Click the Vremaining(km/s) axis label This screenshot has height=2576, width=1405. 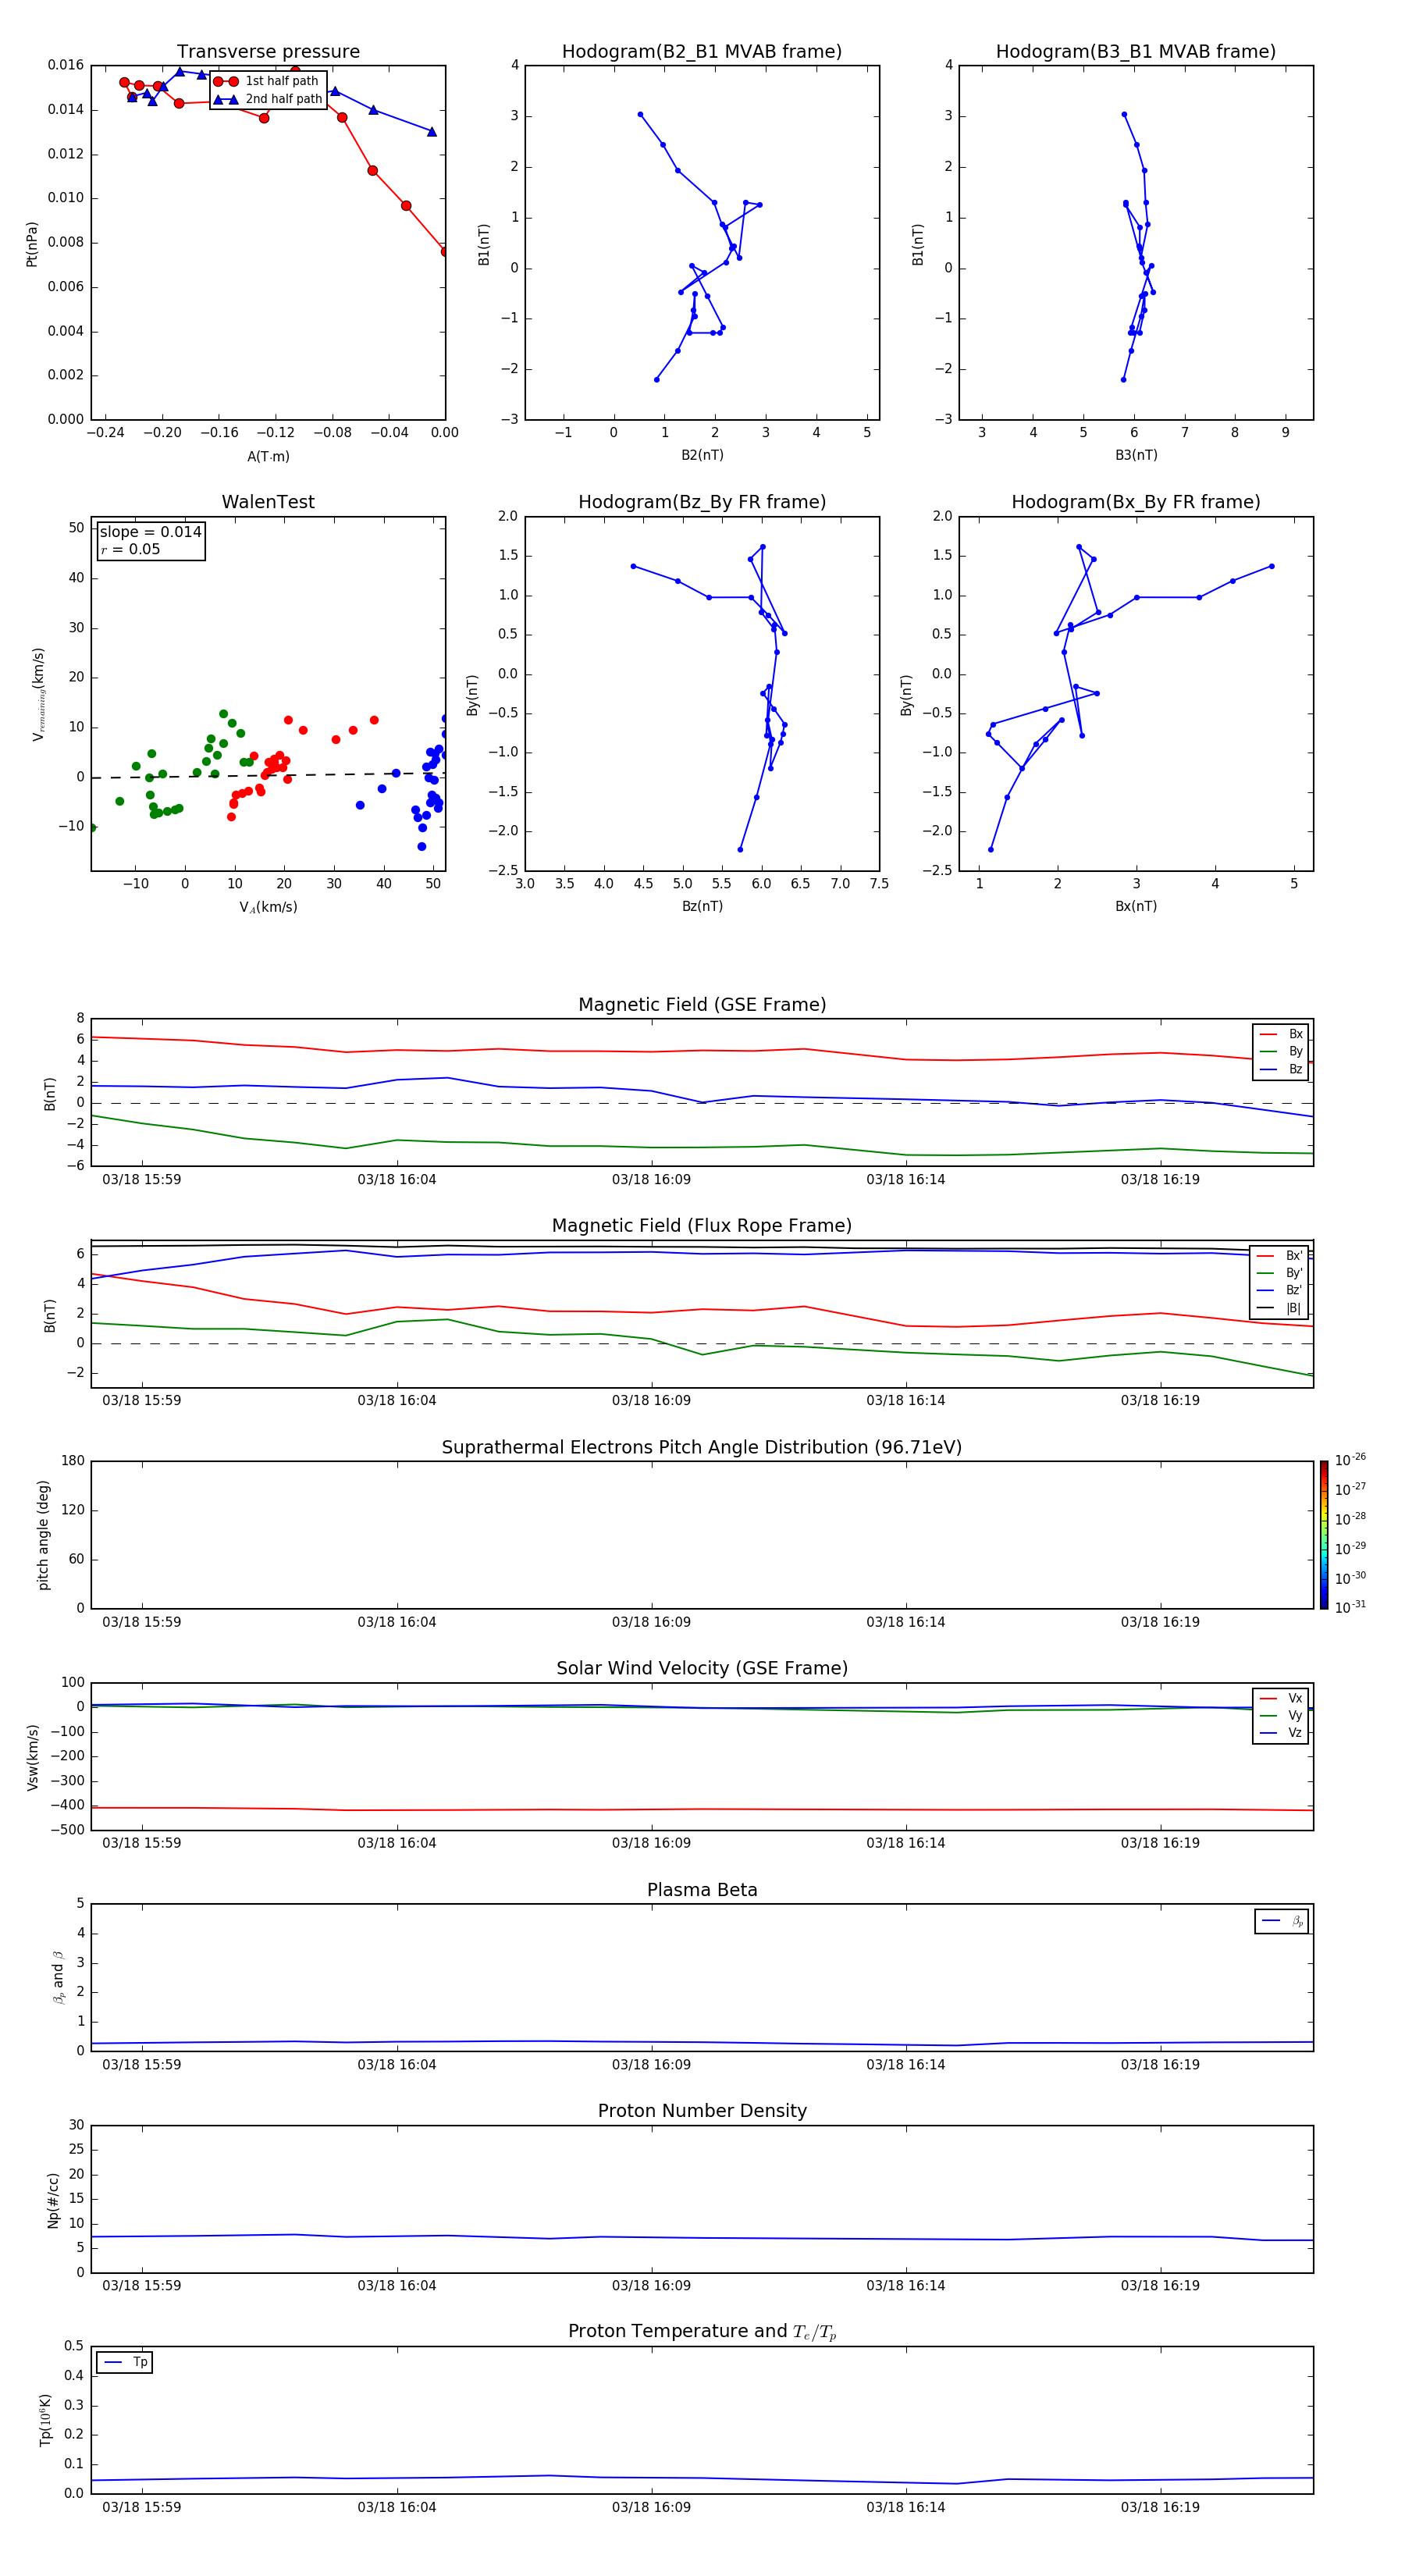point(39,695)
